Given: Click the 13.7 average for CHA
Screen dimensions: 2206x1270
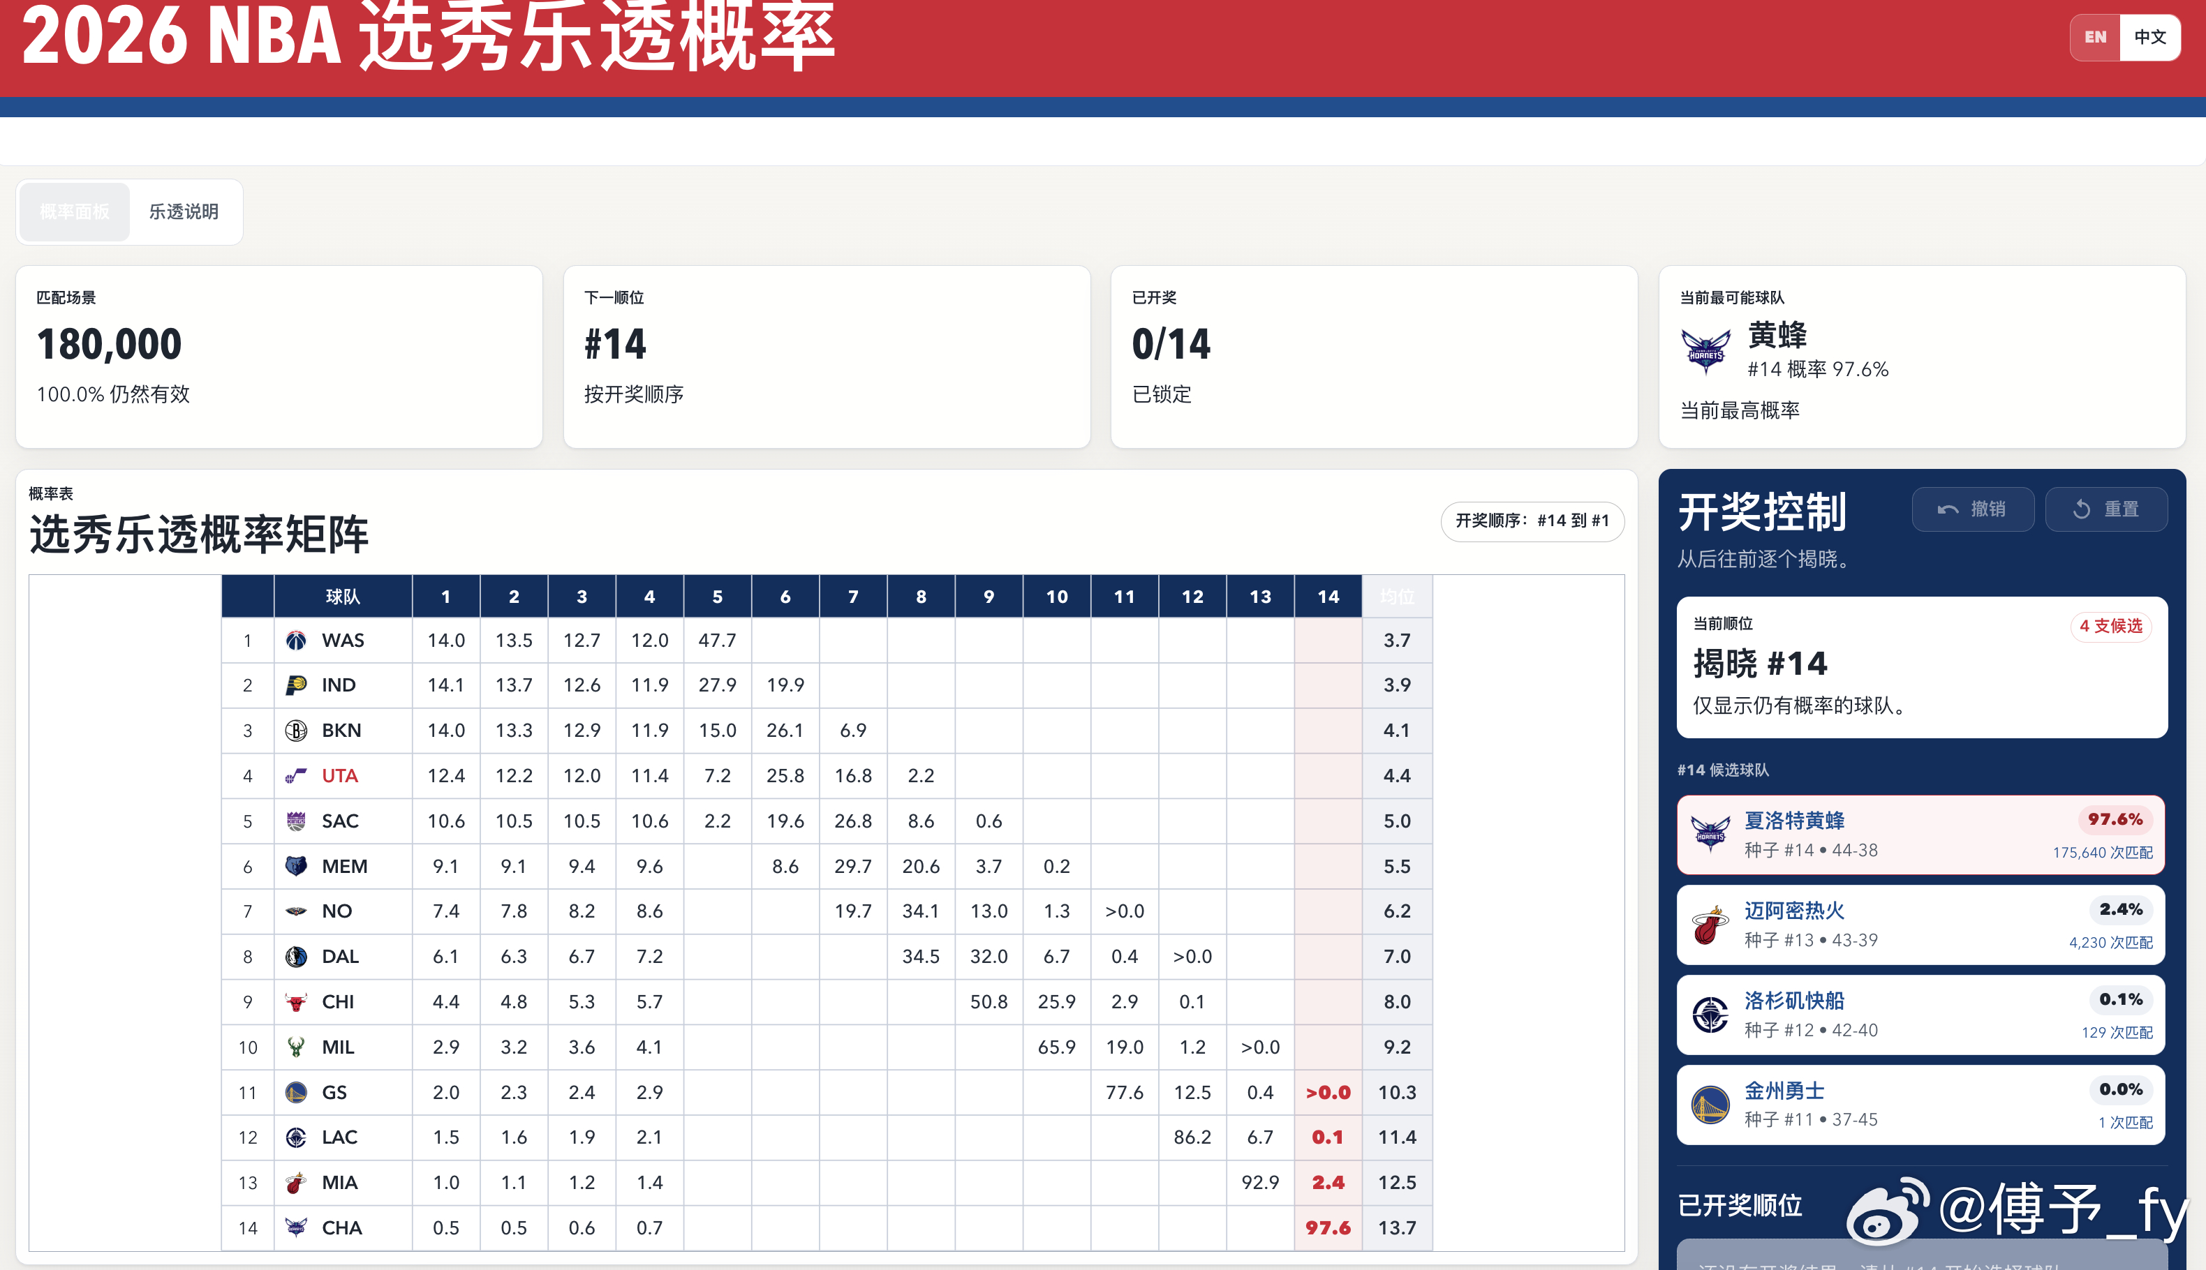Looking at the screenshot, I should pyautogui.click(x=1397, y=1227).
